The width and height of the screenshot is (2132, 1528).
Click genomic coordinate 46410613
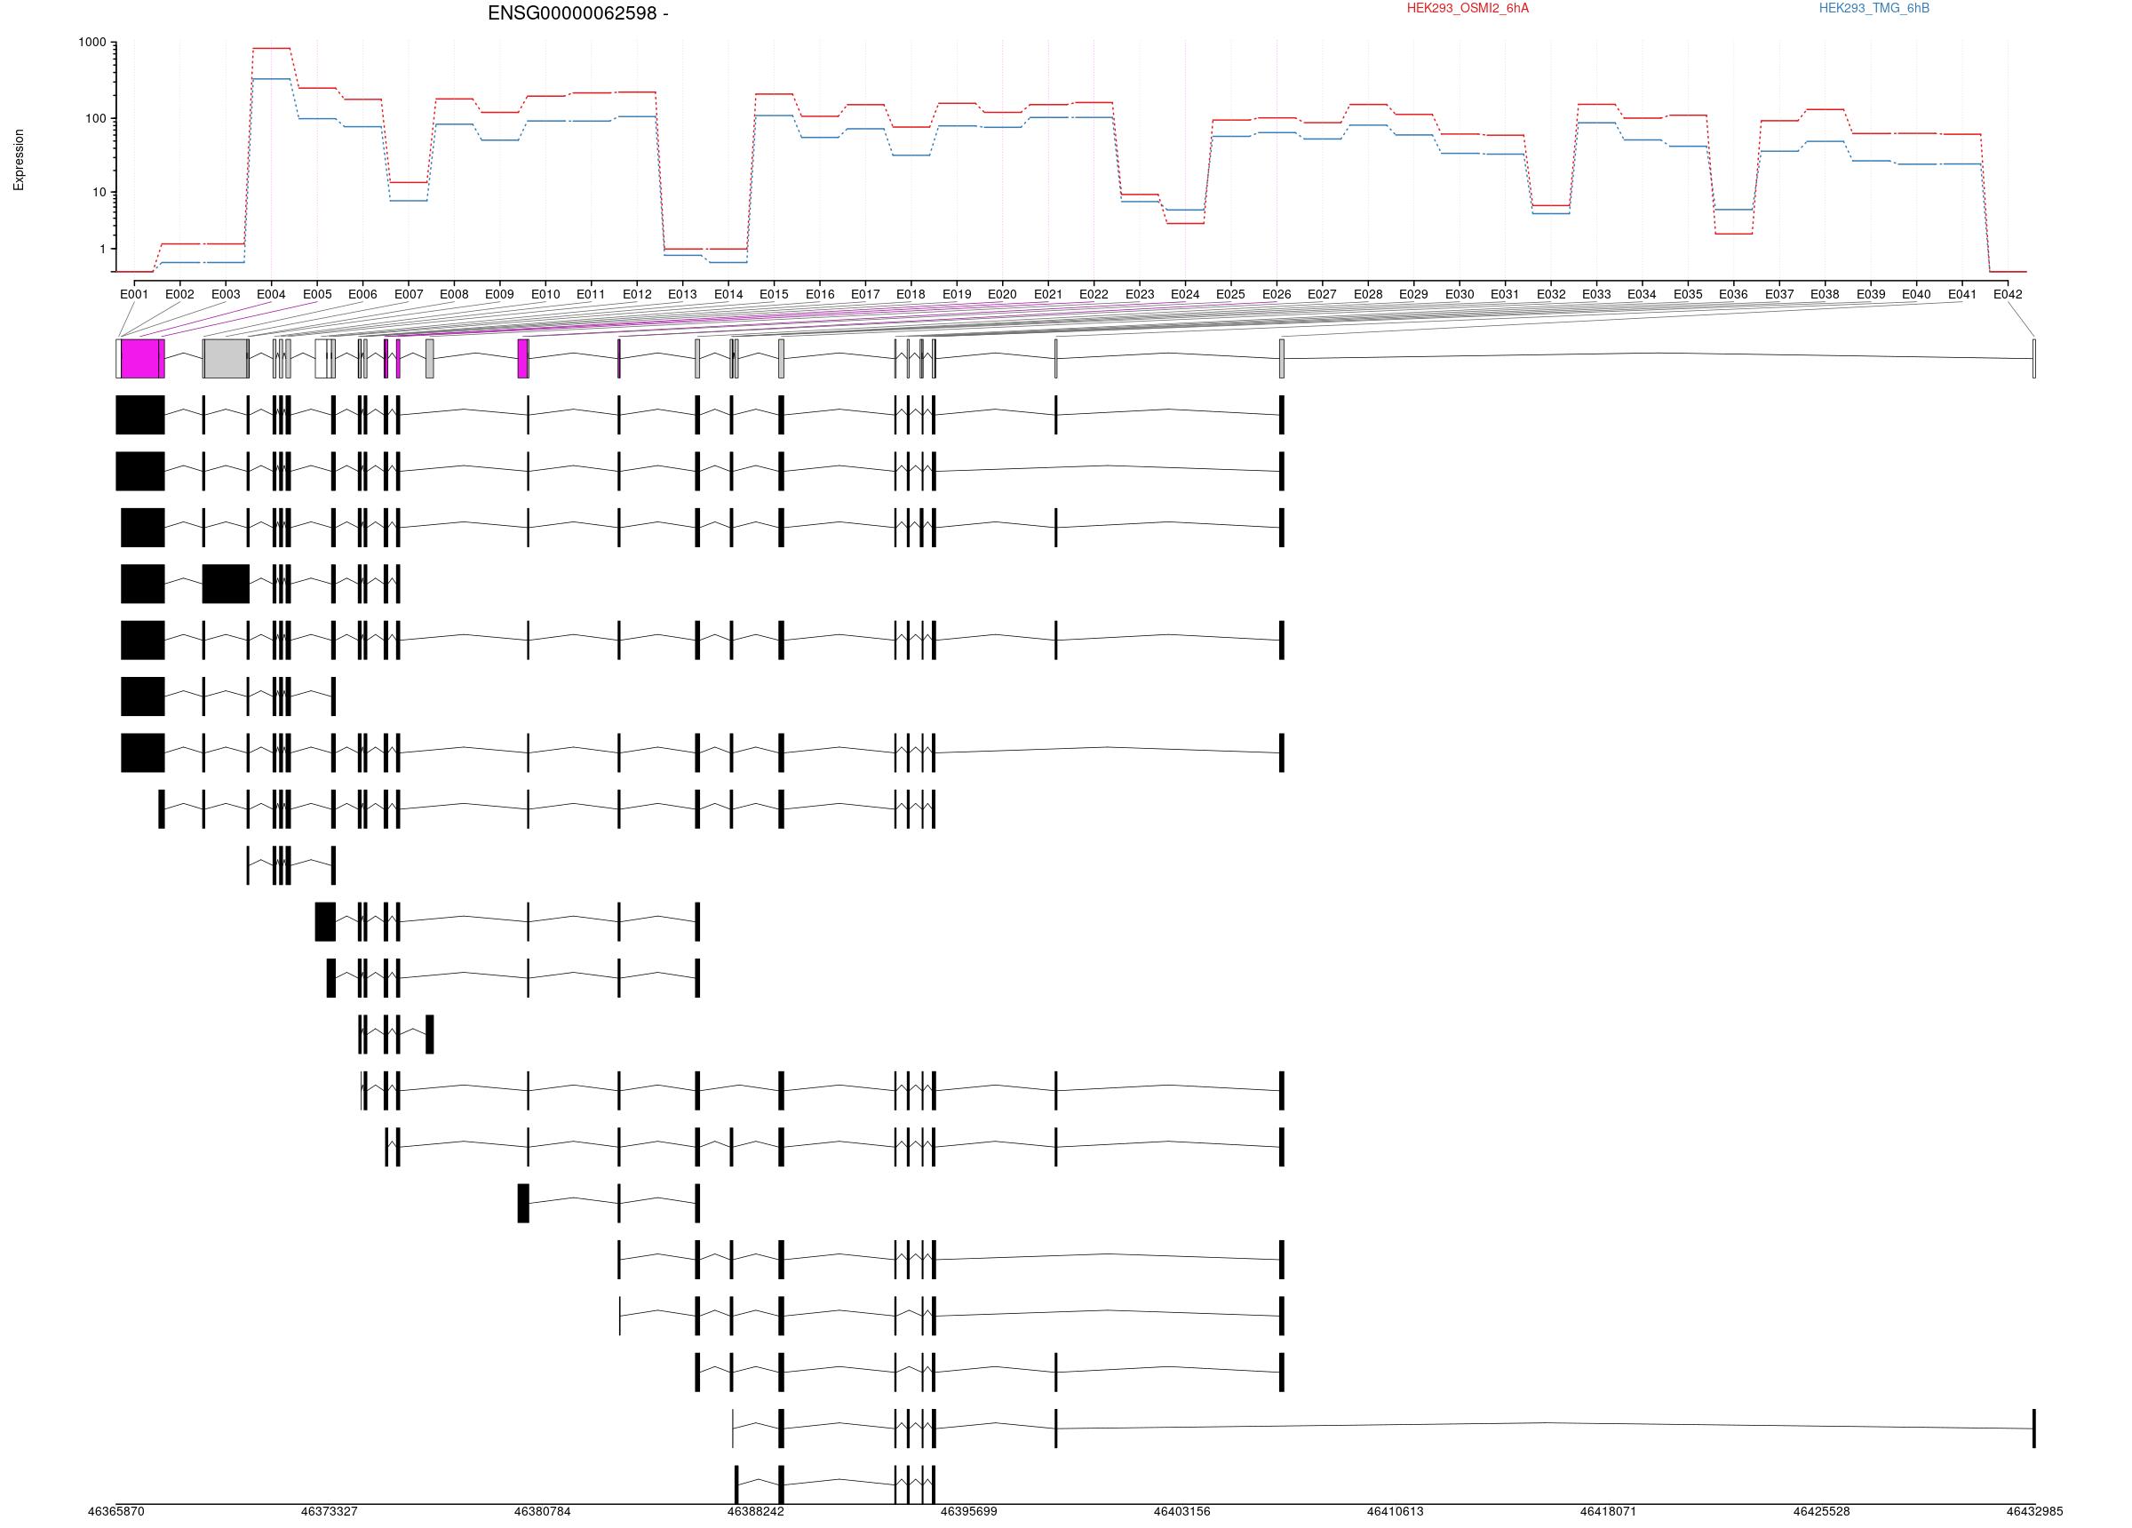click(1395, 1512)
